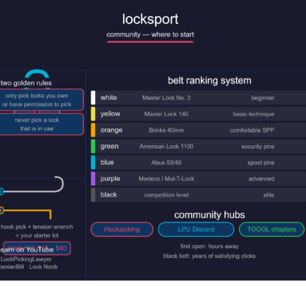Viewport: 306px width, 286px height.
Task: Select the 'spool pins' cell
Action: click(x=261, y=163)
